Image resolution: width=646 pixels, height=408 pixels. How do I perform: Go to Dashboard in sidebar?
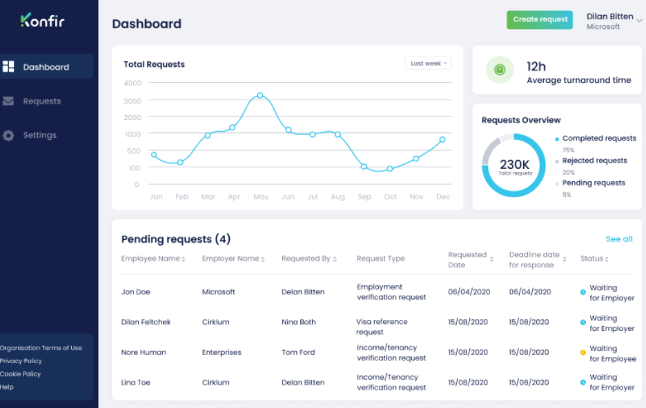click(46, 67)
